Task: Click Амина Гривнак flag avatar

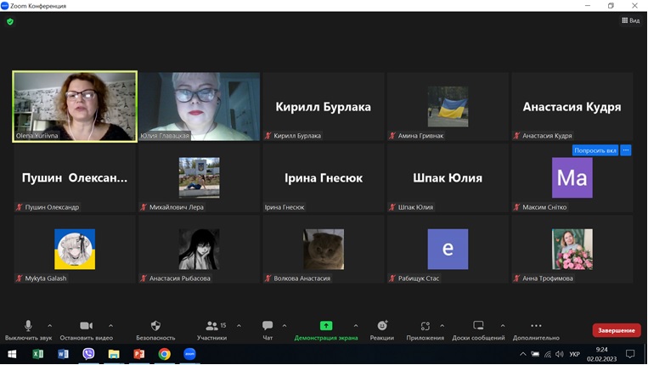Action: tap(448, 106)
